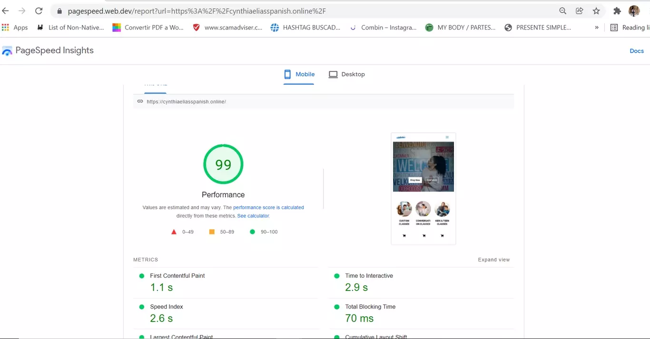The width and height of the screenshot is (650, 339).
Task: Open the Combin – Instagra... bookmark
Action: [383, 28]
